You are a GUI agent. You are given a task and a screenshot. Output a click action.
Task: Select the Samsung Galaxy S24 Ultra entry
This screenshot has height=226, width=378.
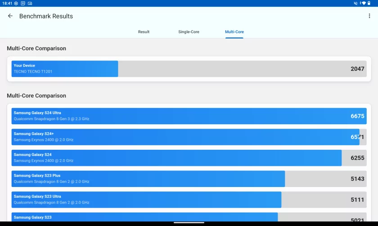coord(189,116)
